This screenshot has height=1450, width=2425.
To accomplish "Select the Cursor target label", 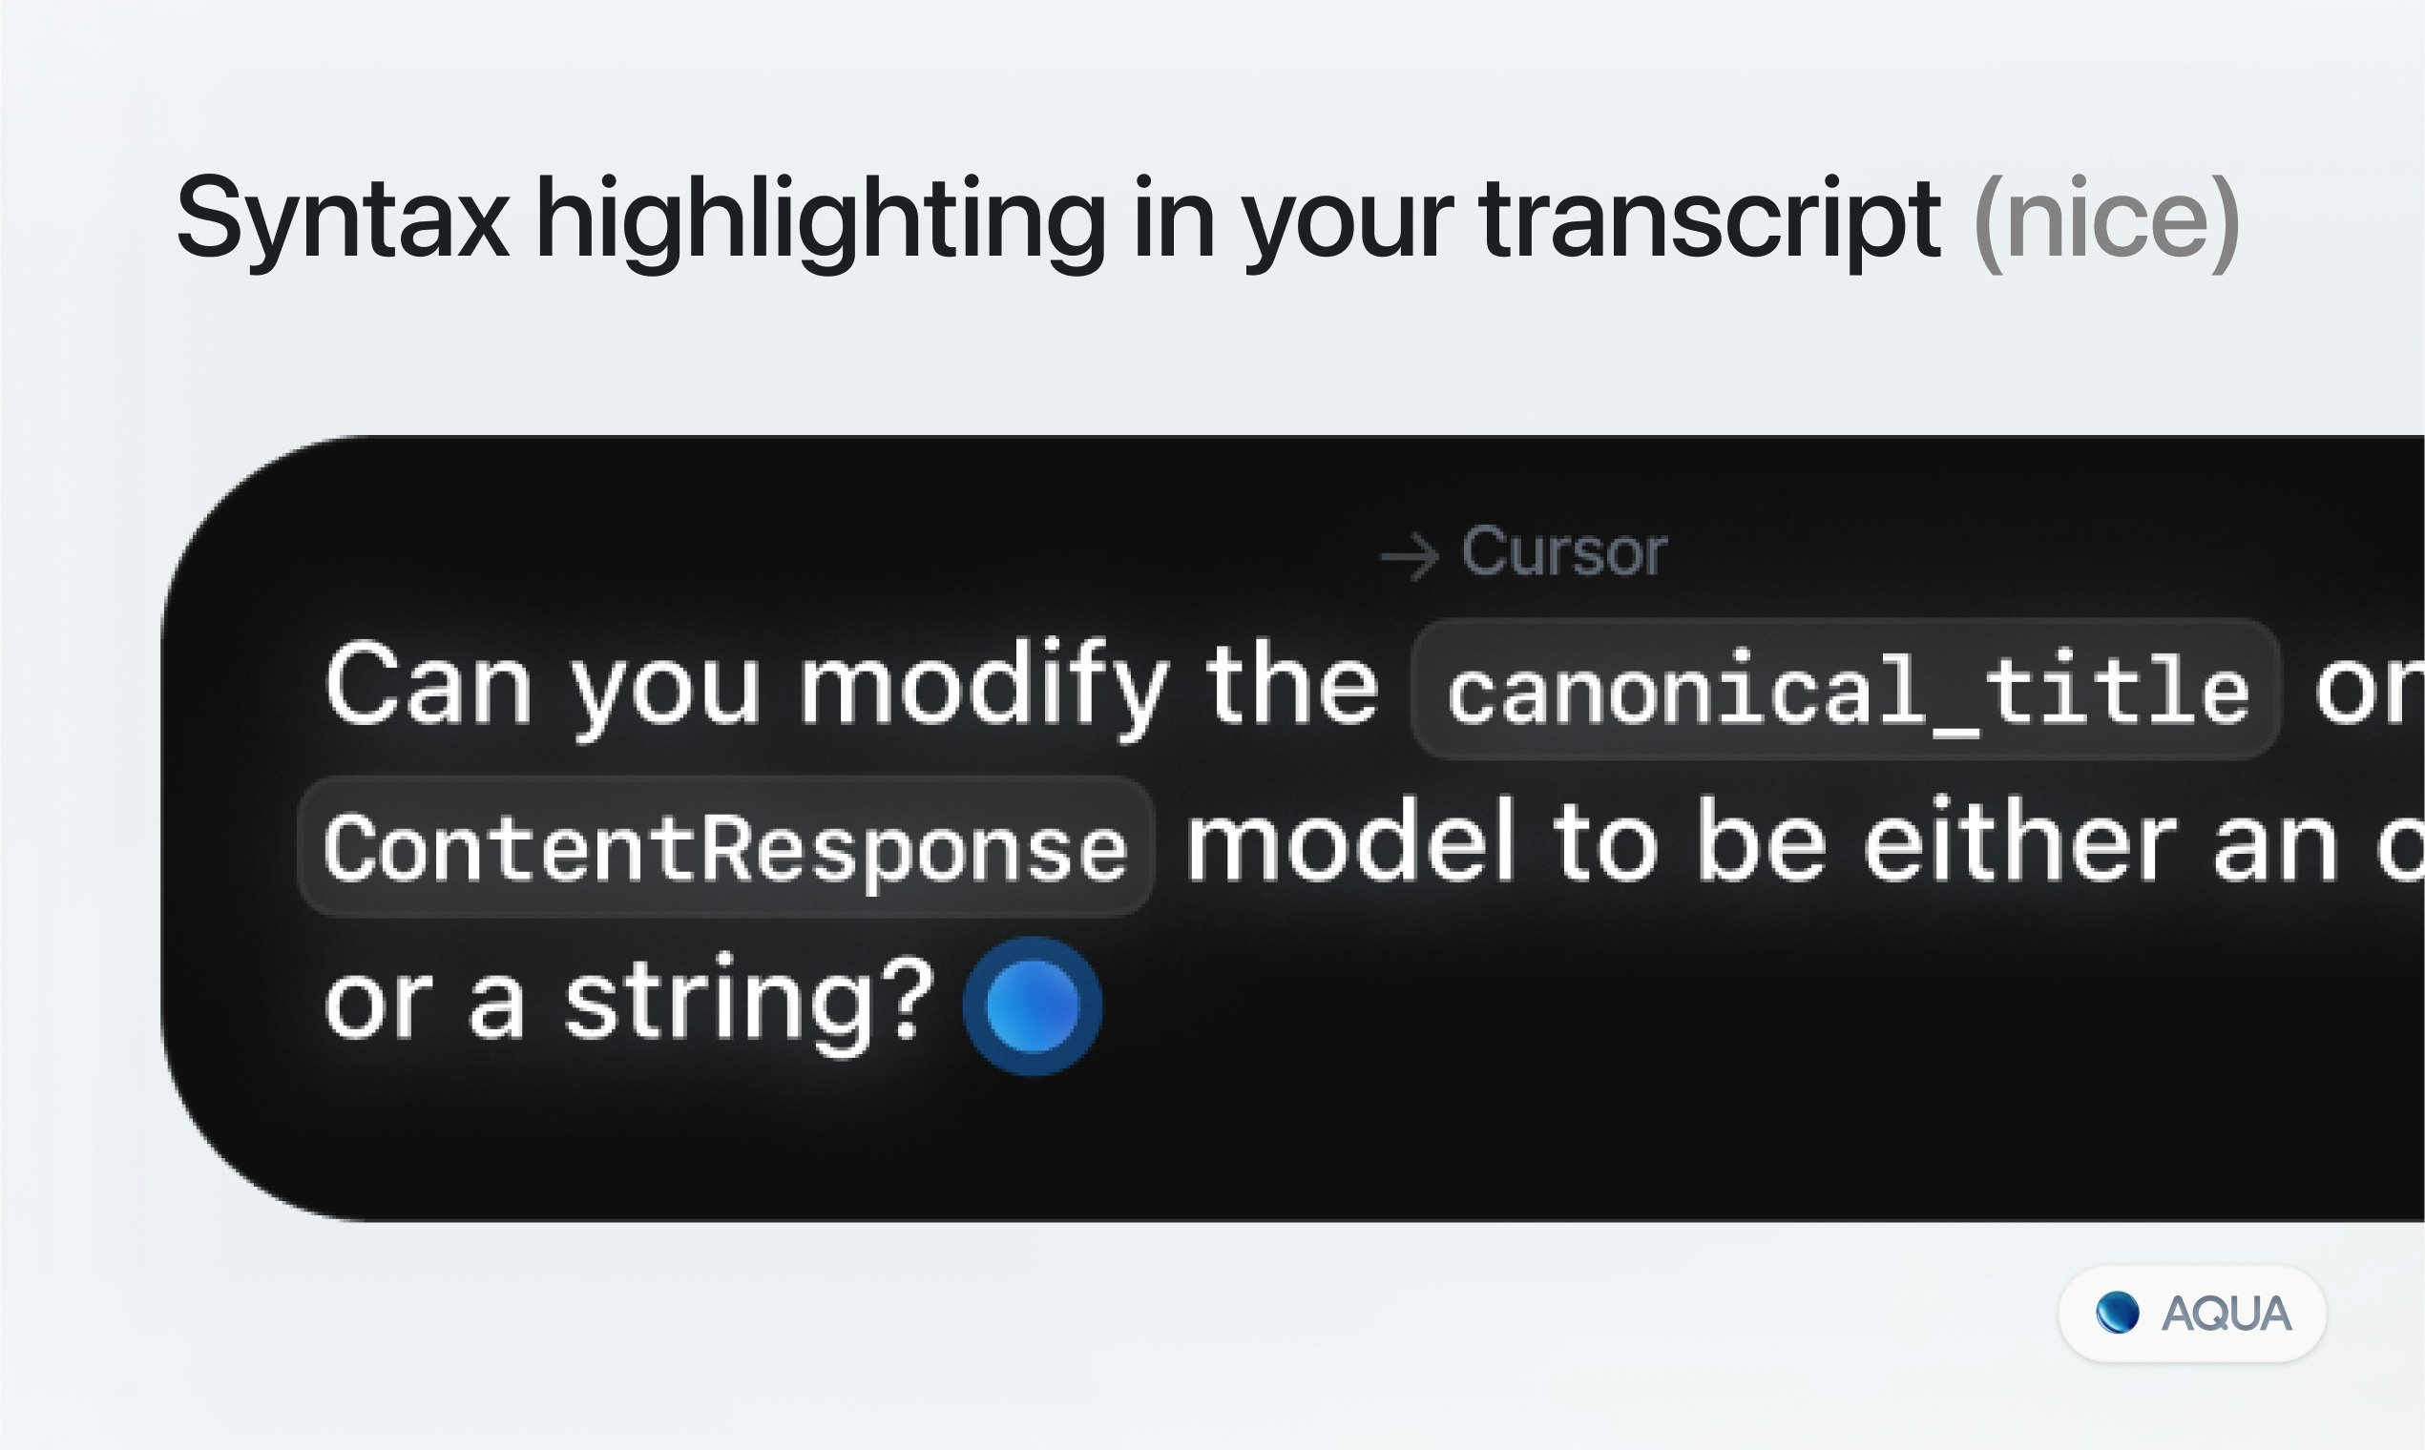I will pyautogui.click(x=1564, y=553).
